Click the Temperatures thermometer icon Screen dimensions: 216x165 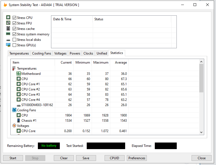pyautogui.click(x=14, y=69)
